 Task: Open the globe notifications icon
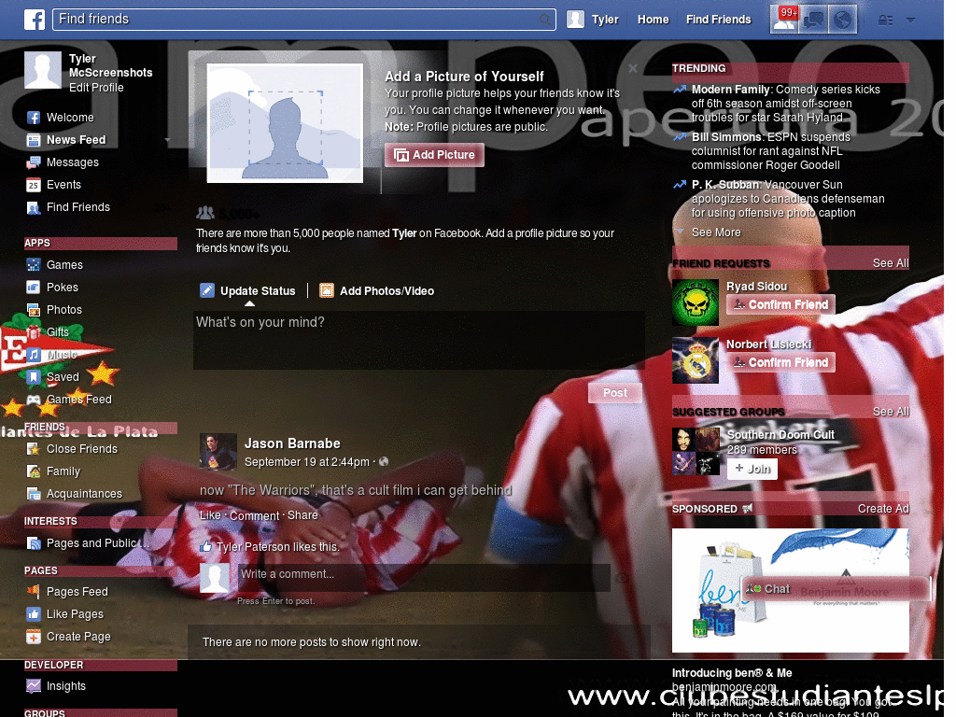tap(842, 21)
